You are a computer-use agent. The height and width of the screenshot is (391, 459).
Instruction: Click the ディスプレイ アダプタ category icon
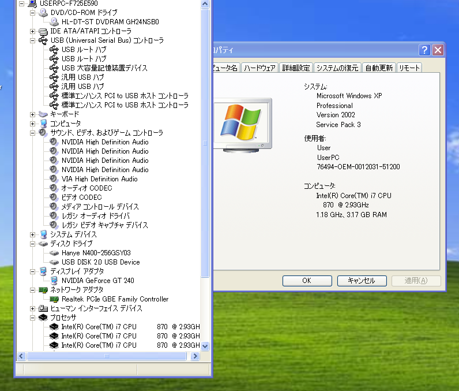(x=43, y=271)
